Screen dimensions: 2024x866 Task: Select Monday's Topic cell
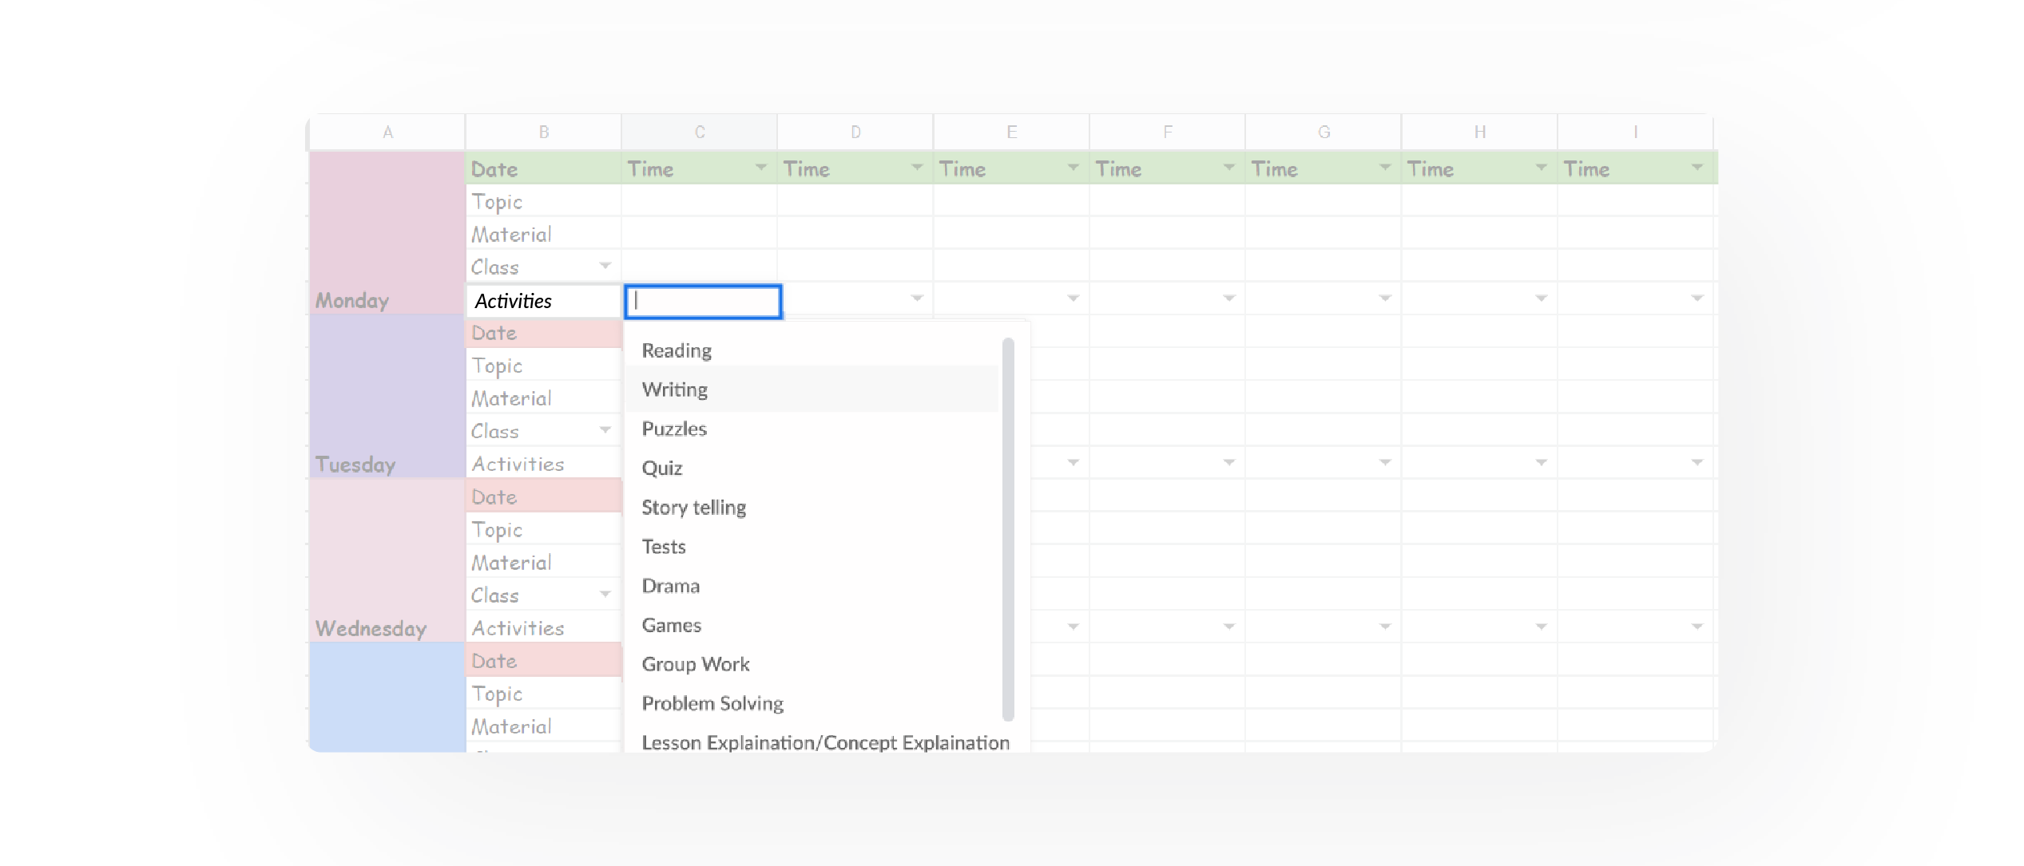543,201
